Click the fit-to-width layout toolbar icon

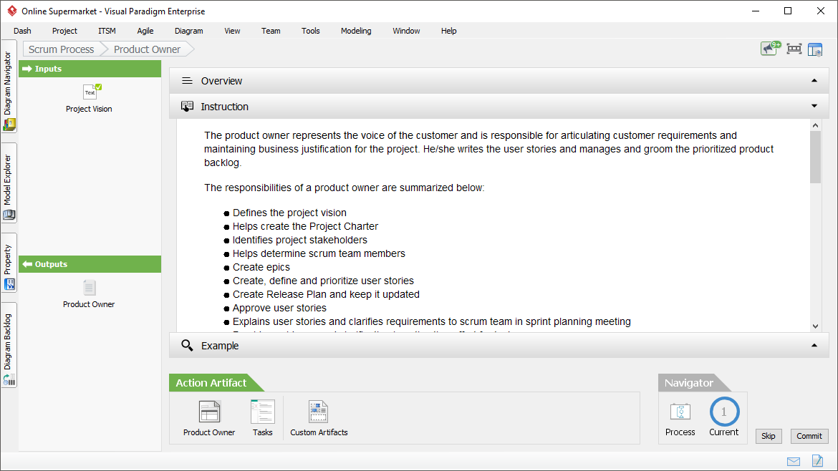click(x=794, y=49)
